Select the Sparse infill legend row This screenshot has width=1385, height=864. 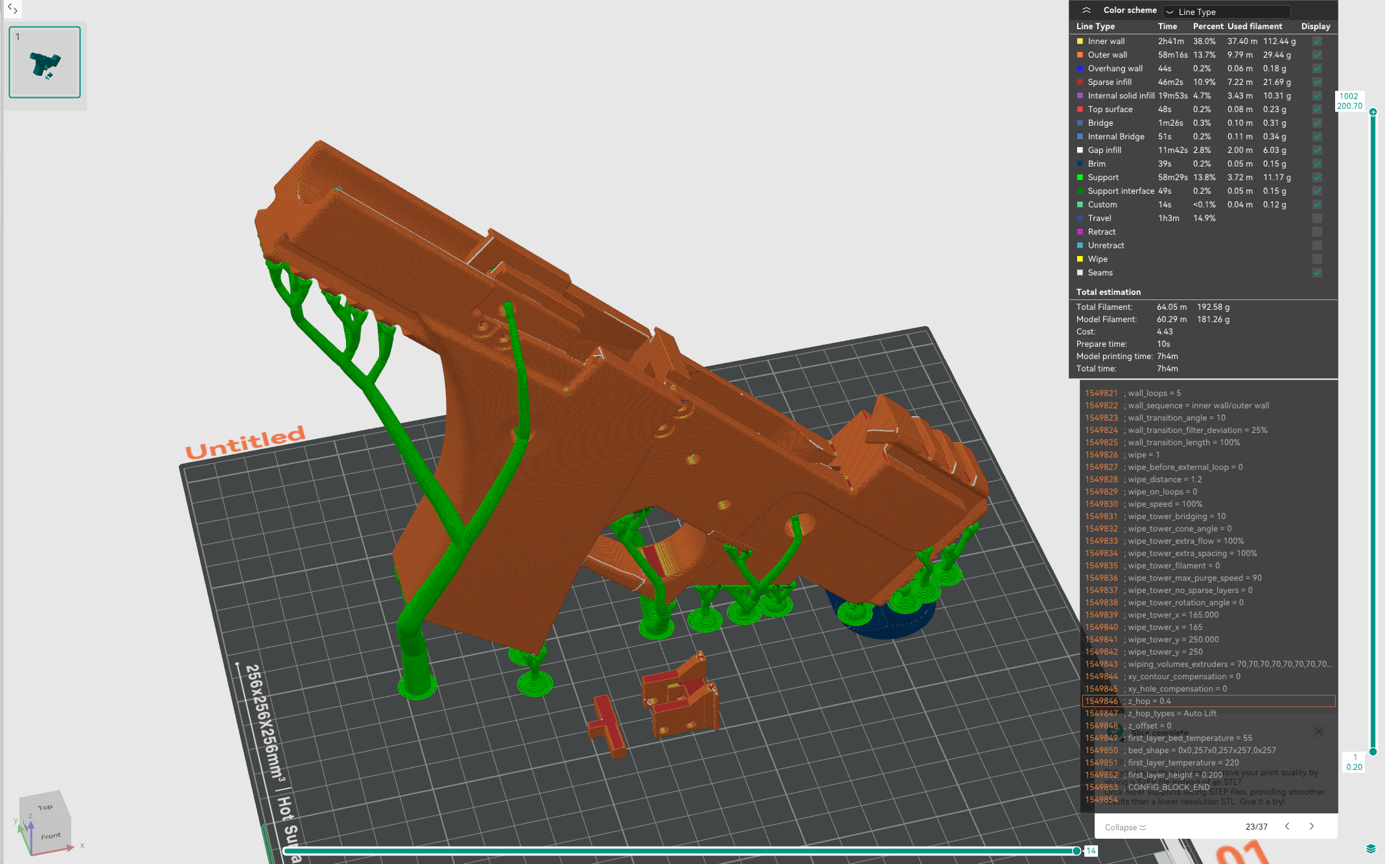pos(1110,82)
